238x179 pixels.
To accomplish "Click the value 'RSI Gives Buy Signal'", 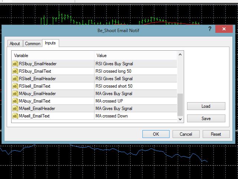I will pyautogui.click(x=114, y=64).
